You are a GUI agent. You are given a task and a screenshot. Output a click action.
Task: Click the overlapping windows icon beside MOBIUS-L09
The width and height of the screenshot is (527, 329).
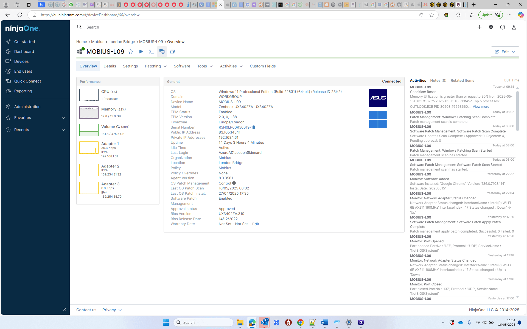(172, 52)
